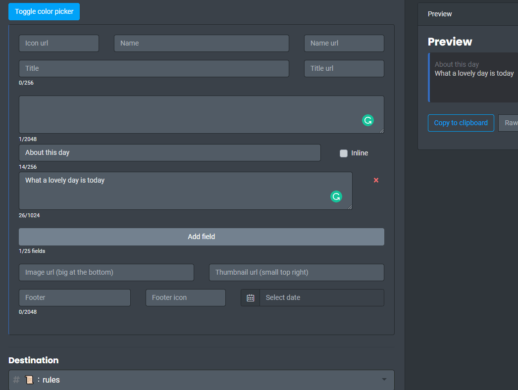Select the Preview tab header
518x390 pixels.
coord(439,14)
